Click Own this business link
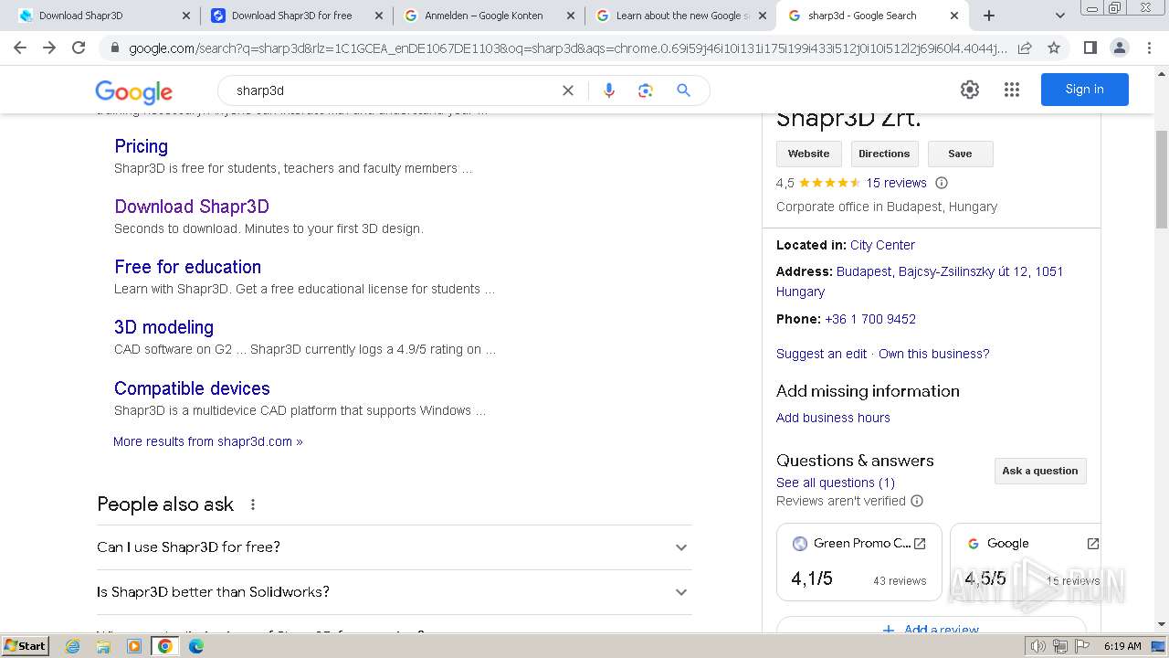This screenshot has width=1169, height=658. (x=933, y=354)
